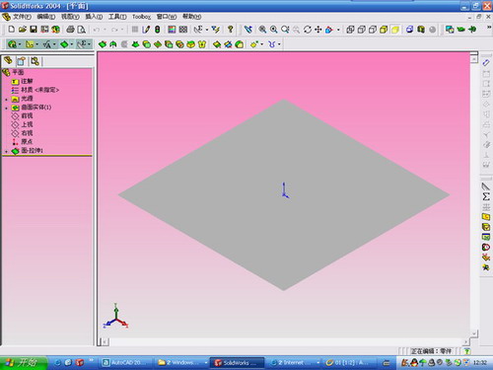This screenshot has width=493, height=370.
Task: Open the Curves toolbar dropdown arrow
Action: (279, 44)
